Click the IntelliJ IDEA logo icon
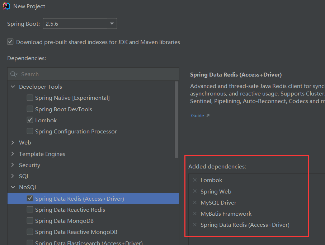This screenshot has height=245, width=325. pos(6,6)
